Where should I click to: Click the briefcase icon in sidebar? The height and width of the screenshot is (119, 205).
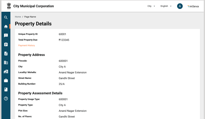(6, 81)
